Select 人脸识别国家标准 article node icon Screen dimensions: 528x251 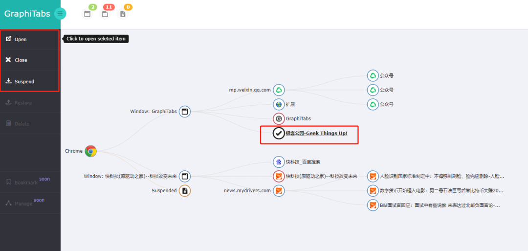(373, 176)
